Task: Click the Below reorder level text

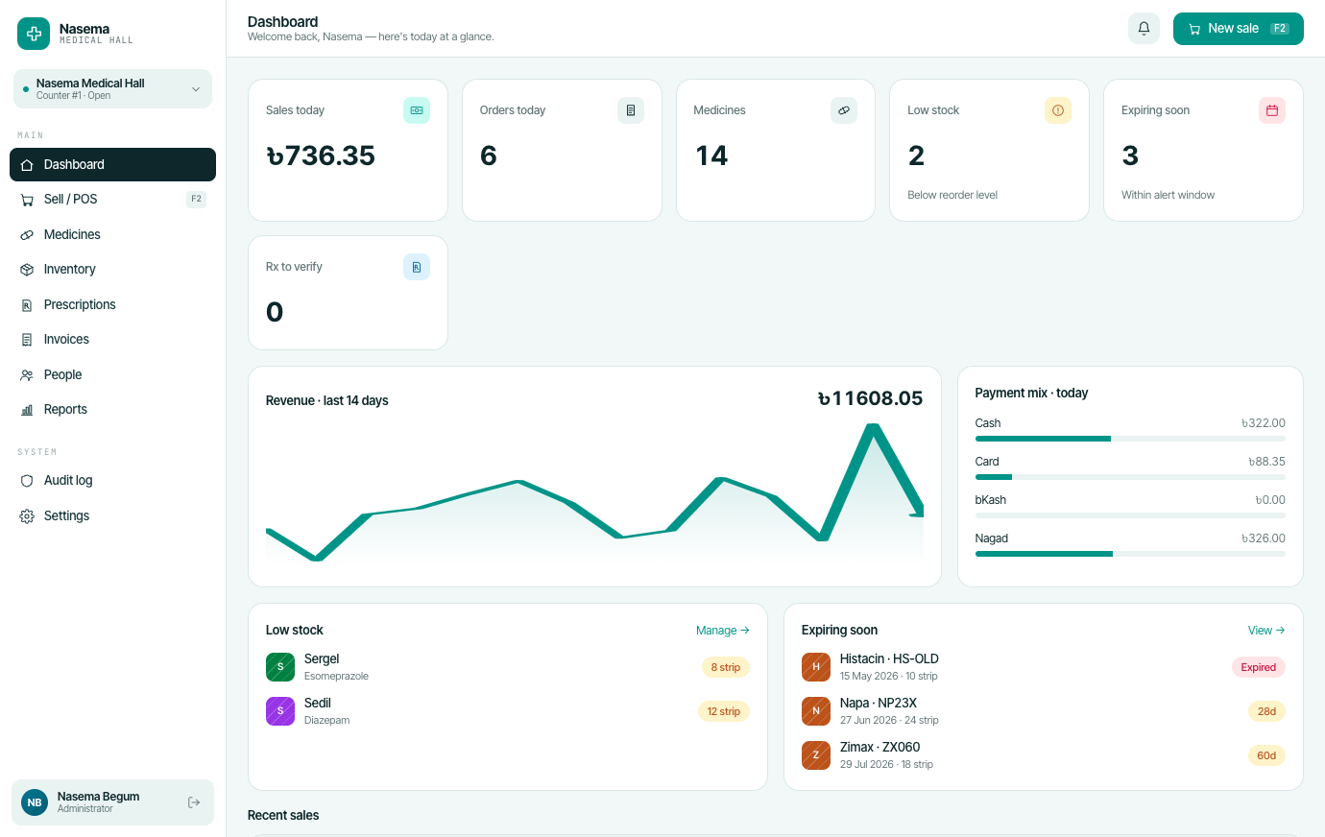Action: [x=952, y=195]
